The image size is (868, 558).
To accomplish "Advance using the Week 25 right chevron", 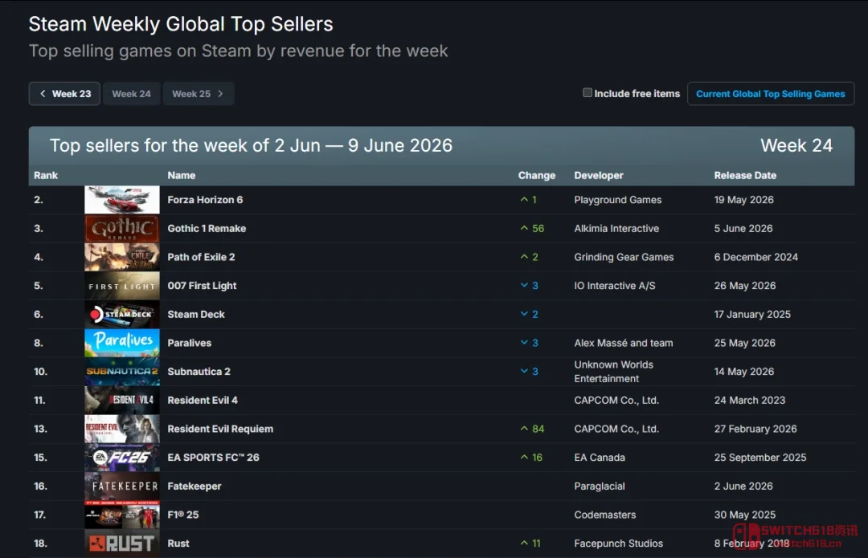I will 220,93.
